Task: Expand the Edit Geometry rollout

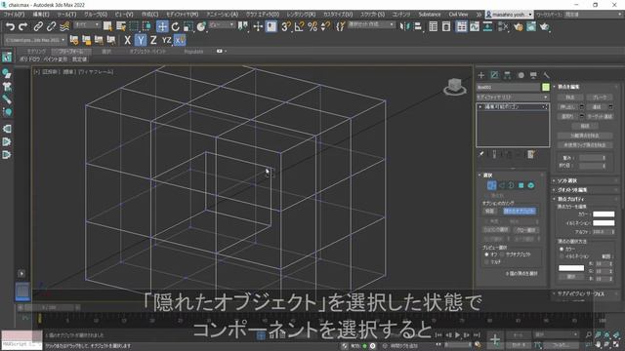Action: [585, 190]
